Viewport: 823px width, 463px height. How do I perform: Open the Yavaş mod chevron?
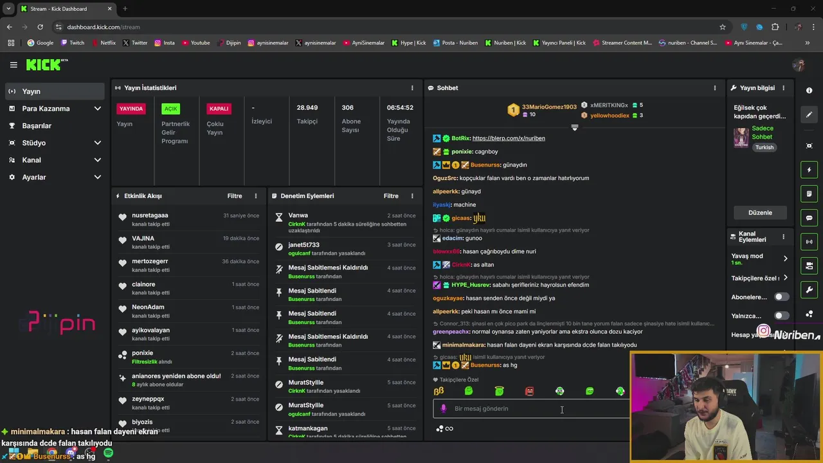(785, 259)
